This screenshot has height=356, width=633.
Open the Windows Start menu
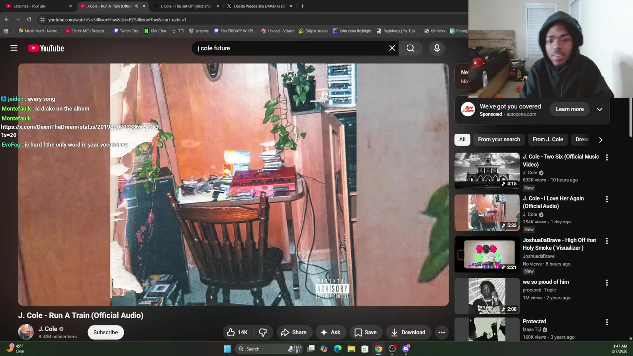[x=227, y=349]
